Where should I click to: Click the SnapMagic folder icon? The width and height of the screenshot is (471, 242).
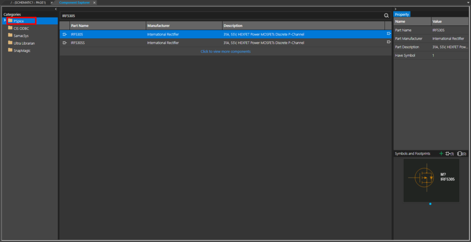coord(10,50)
